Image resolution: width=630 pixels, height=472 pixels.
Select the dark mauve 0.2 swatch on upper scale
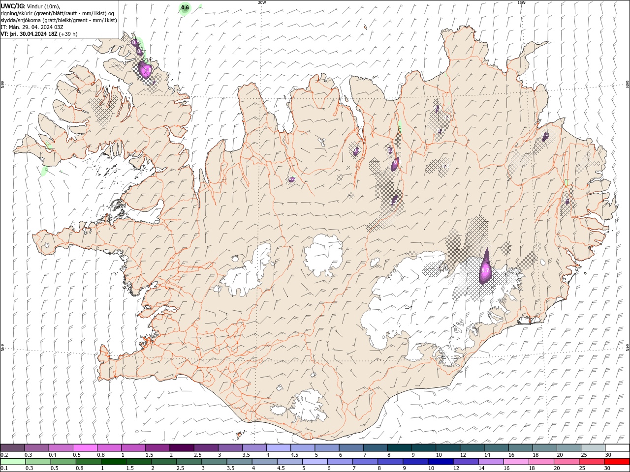12,448
